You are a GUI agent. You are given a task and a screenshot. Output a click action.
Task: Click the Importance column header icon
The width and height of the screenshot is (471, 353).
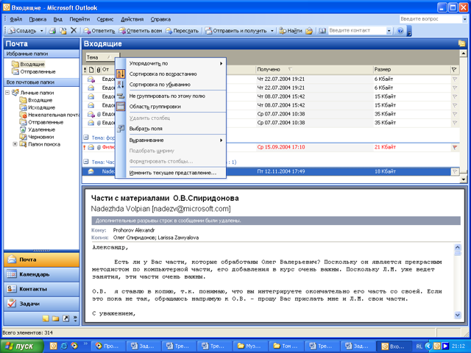[x=85, y=70]
